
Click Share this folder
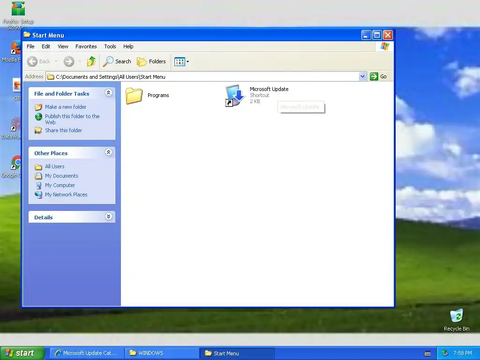(63, 130)
